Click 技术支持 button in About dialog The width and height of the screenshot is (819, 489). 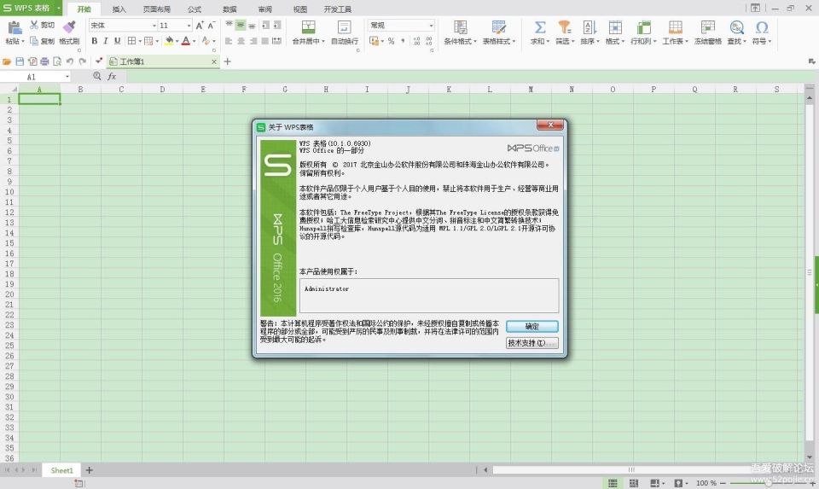531,343
